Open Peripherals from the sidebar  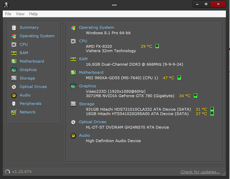coord(31,104)
